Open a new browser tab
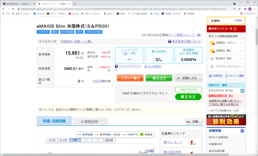258x156 pixels. tap(75, 4)
